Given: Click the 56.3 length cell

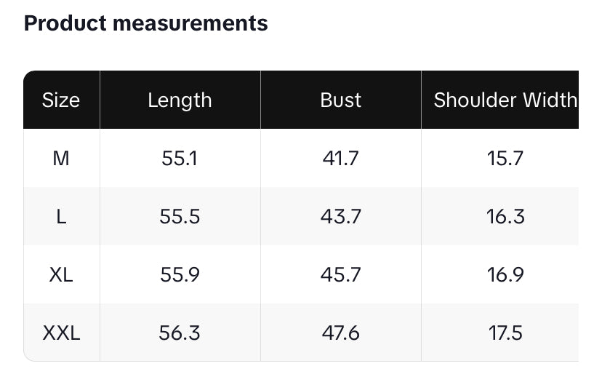Looking at the screenshot, I should [180, 333].
